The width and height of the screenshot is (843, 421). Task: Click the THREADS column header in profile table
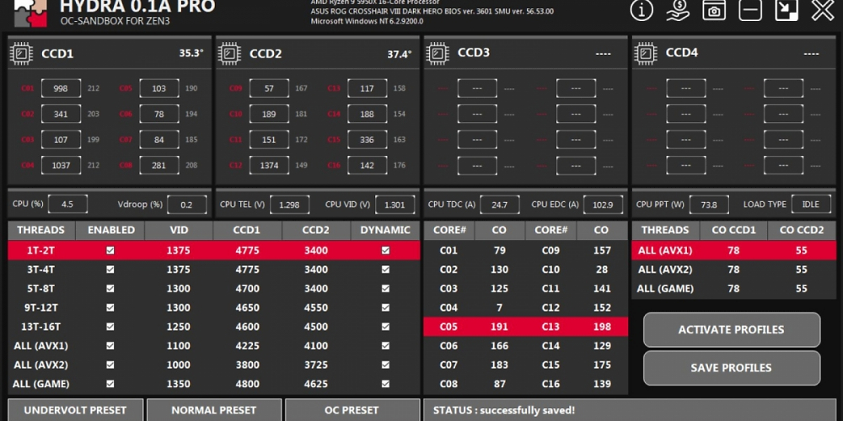click(x=40, y=230)
